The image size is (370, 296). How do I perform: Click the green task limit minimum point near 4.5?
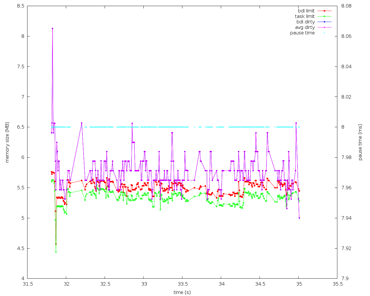pyautogui.click(x=56, y=252)
